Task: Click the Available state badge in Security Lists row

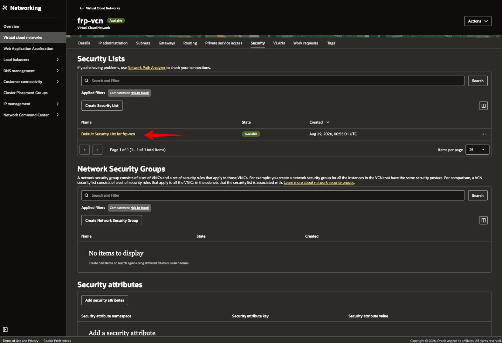Action: (251, 134)
